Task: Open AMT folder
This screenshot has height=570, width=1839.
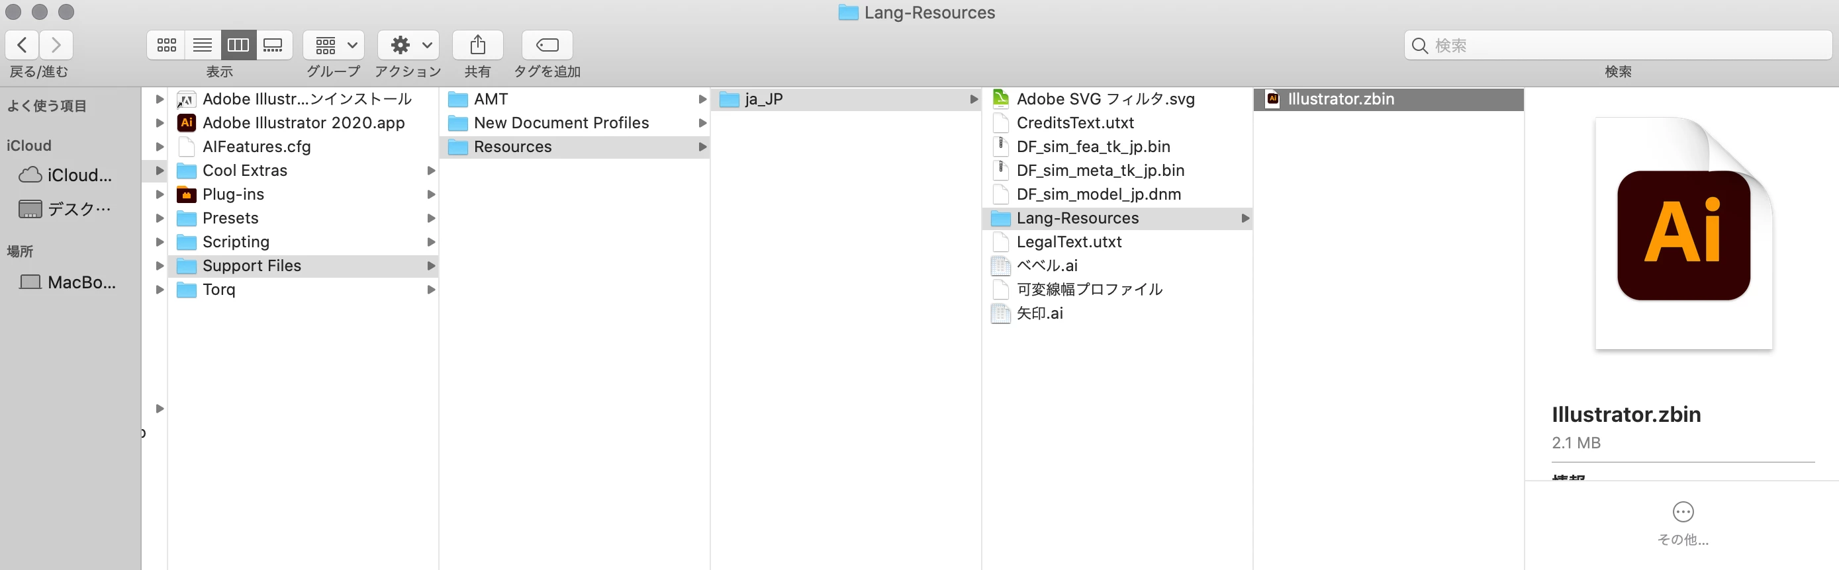Action: [575, 99]
